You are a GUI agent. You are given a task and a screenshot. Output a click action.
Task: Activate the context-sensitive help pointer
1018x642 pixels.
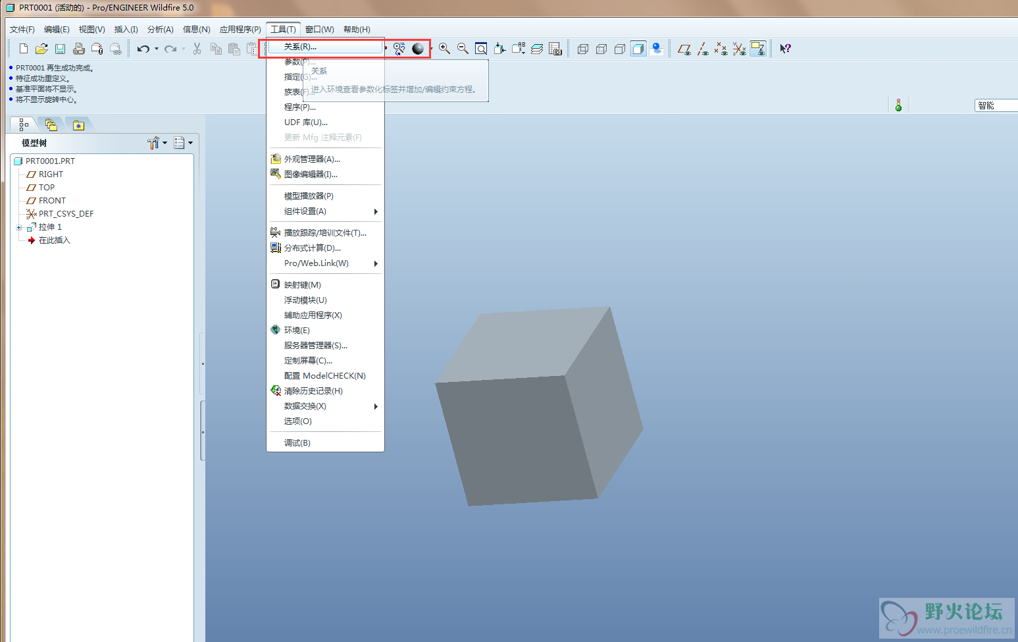point(785,49)
